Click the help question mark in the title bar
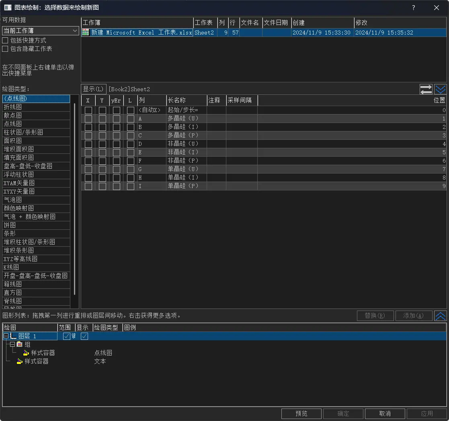This screenshot has width=449, height=421. point(413,8)
